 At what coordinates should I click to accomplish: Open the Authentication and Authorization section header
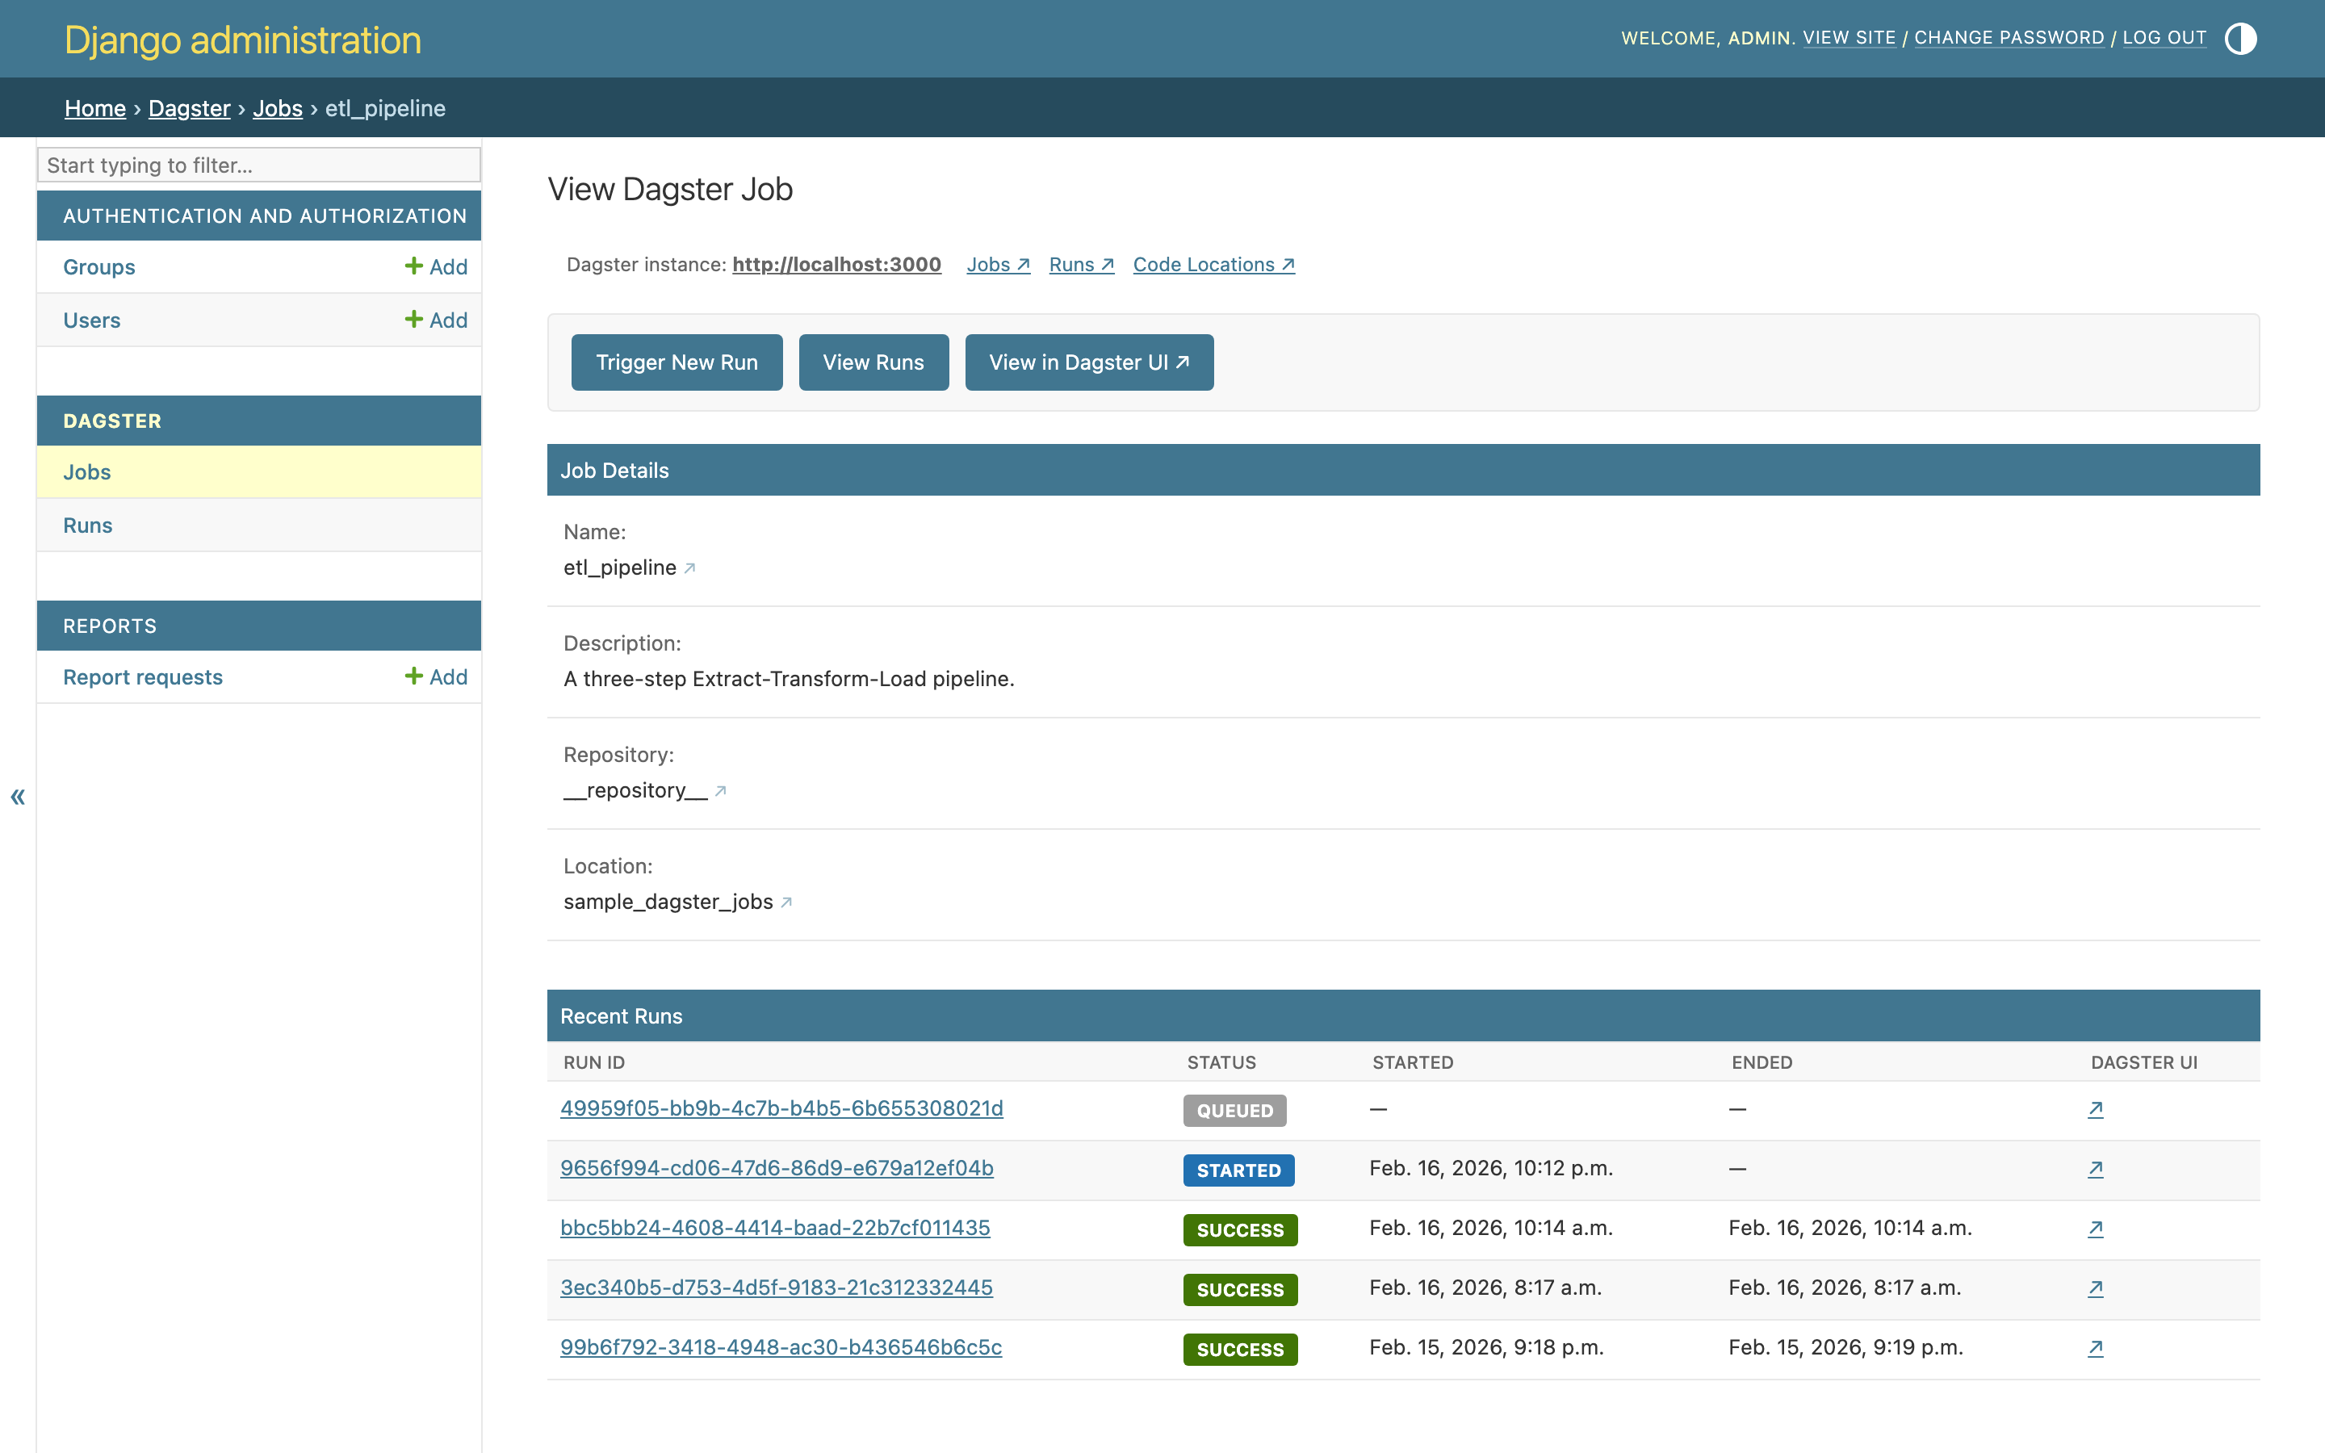(x=265, y=216)
